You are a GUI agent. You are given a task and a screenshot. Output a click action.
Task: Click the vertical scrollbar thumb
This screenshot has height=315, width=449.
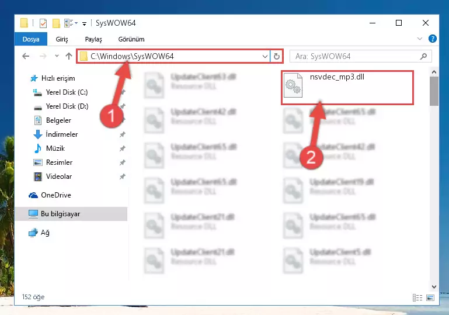434,91
